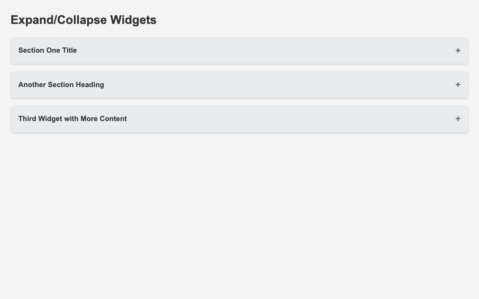The width and height of the screenshot is (479, 299).
Task: Select the Another Section Heading text
Action: [x=61, y=85]
